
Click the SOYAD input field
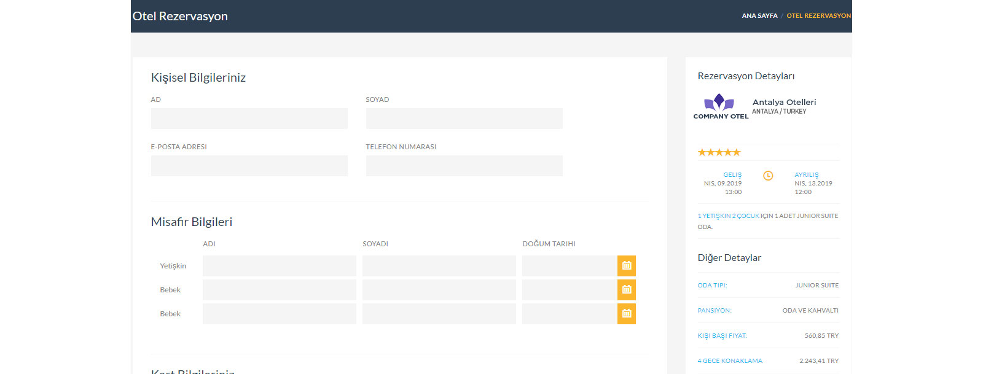pyautogui.click(x=464, y=119)
